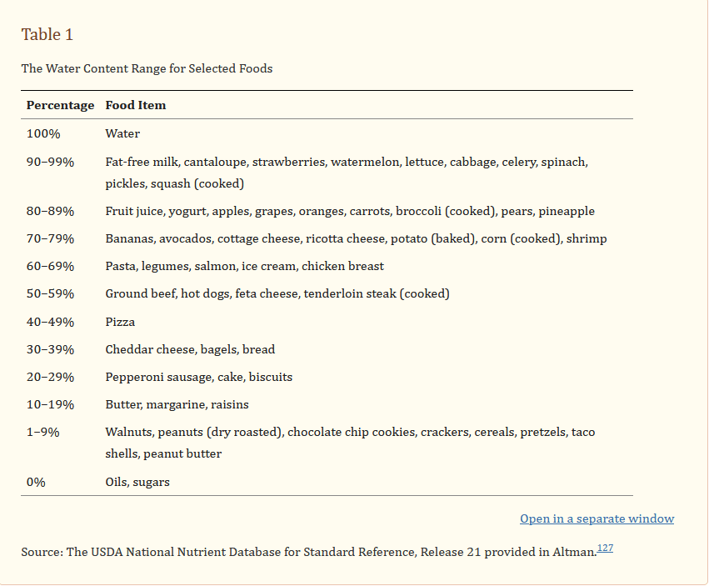Click the USDA National Nutrient Database source text
Image resolution: width=709 pixels, height=586 pixels.
click(308, 552)
